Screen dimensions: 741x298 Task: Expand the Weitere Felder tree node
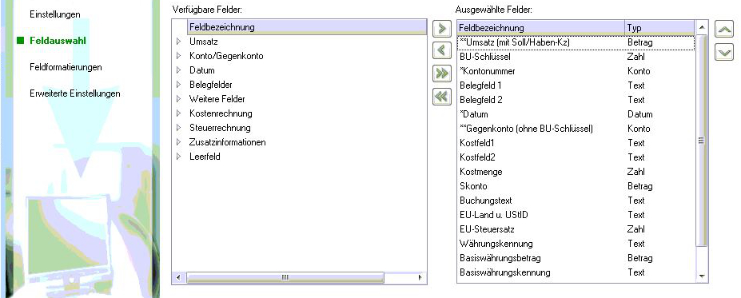178,99
